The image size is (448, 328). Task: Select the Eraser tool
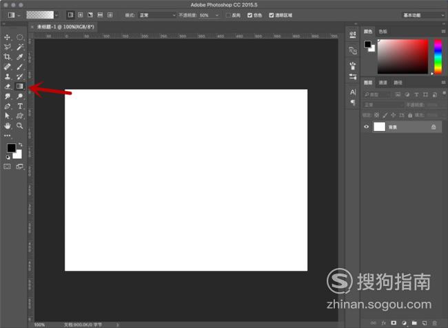click(7, 86)
